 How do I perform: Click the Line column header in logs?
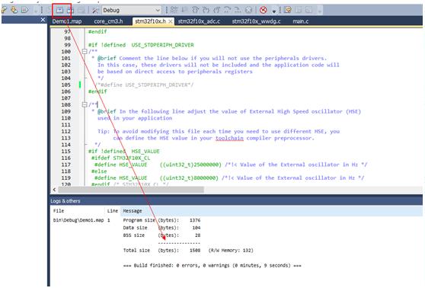(113, 211)
